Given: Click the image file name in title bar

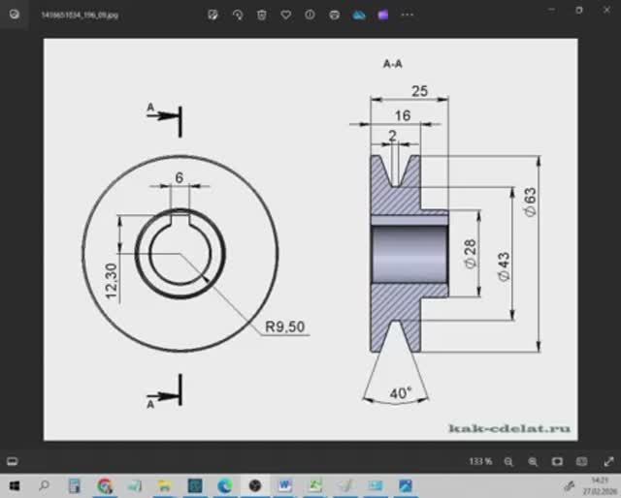Looking at the screenshot, I should coord(80,16).
